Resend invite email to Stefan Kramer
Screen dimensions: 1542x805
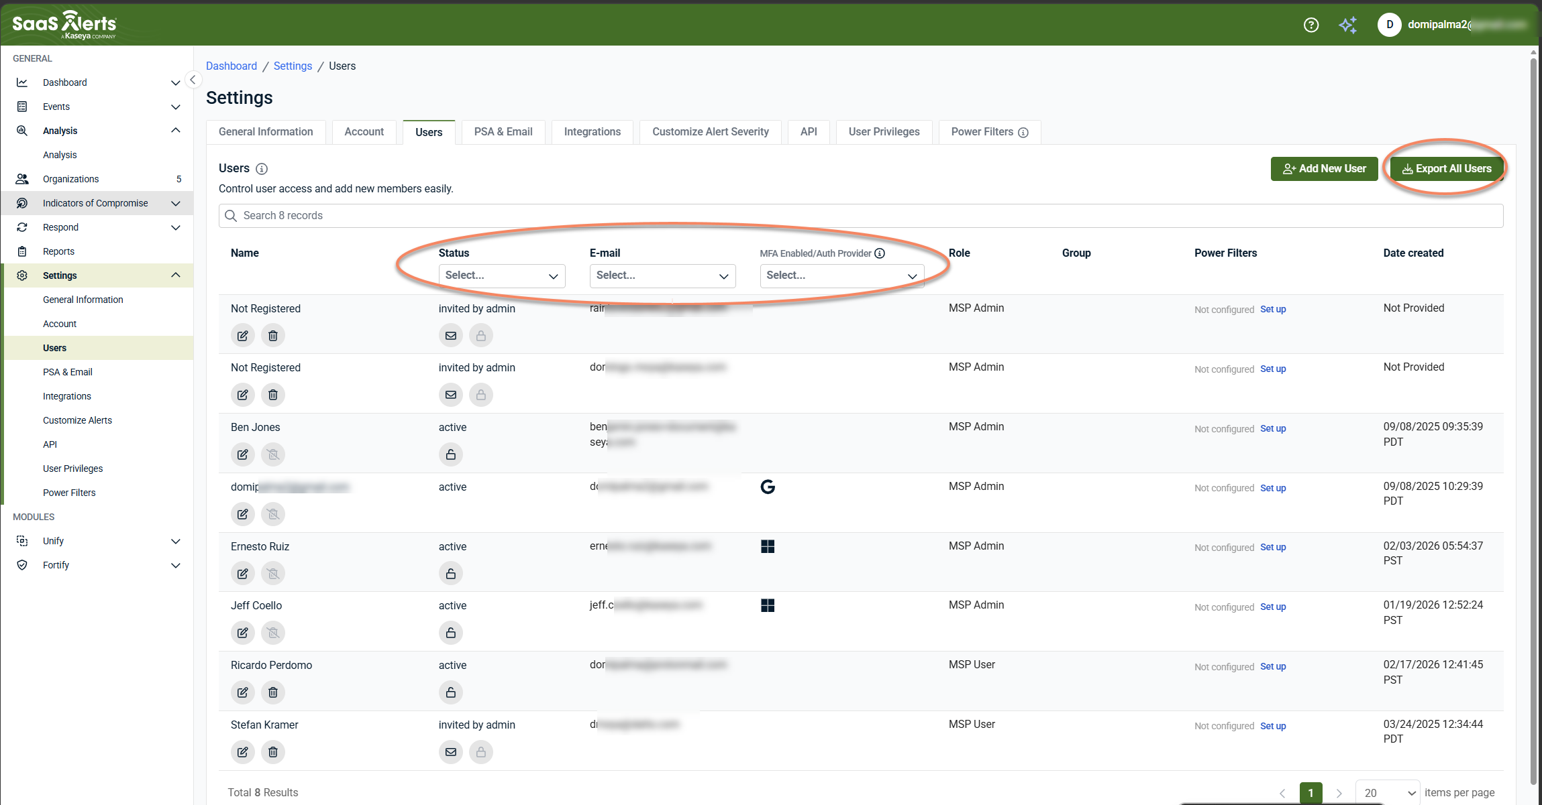pos(451,752)
